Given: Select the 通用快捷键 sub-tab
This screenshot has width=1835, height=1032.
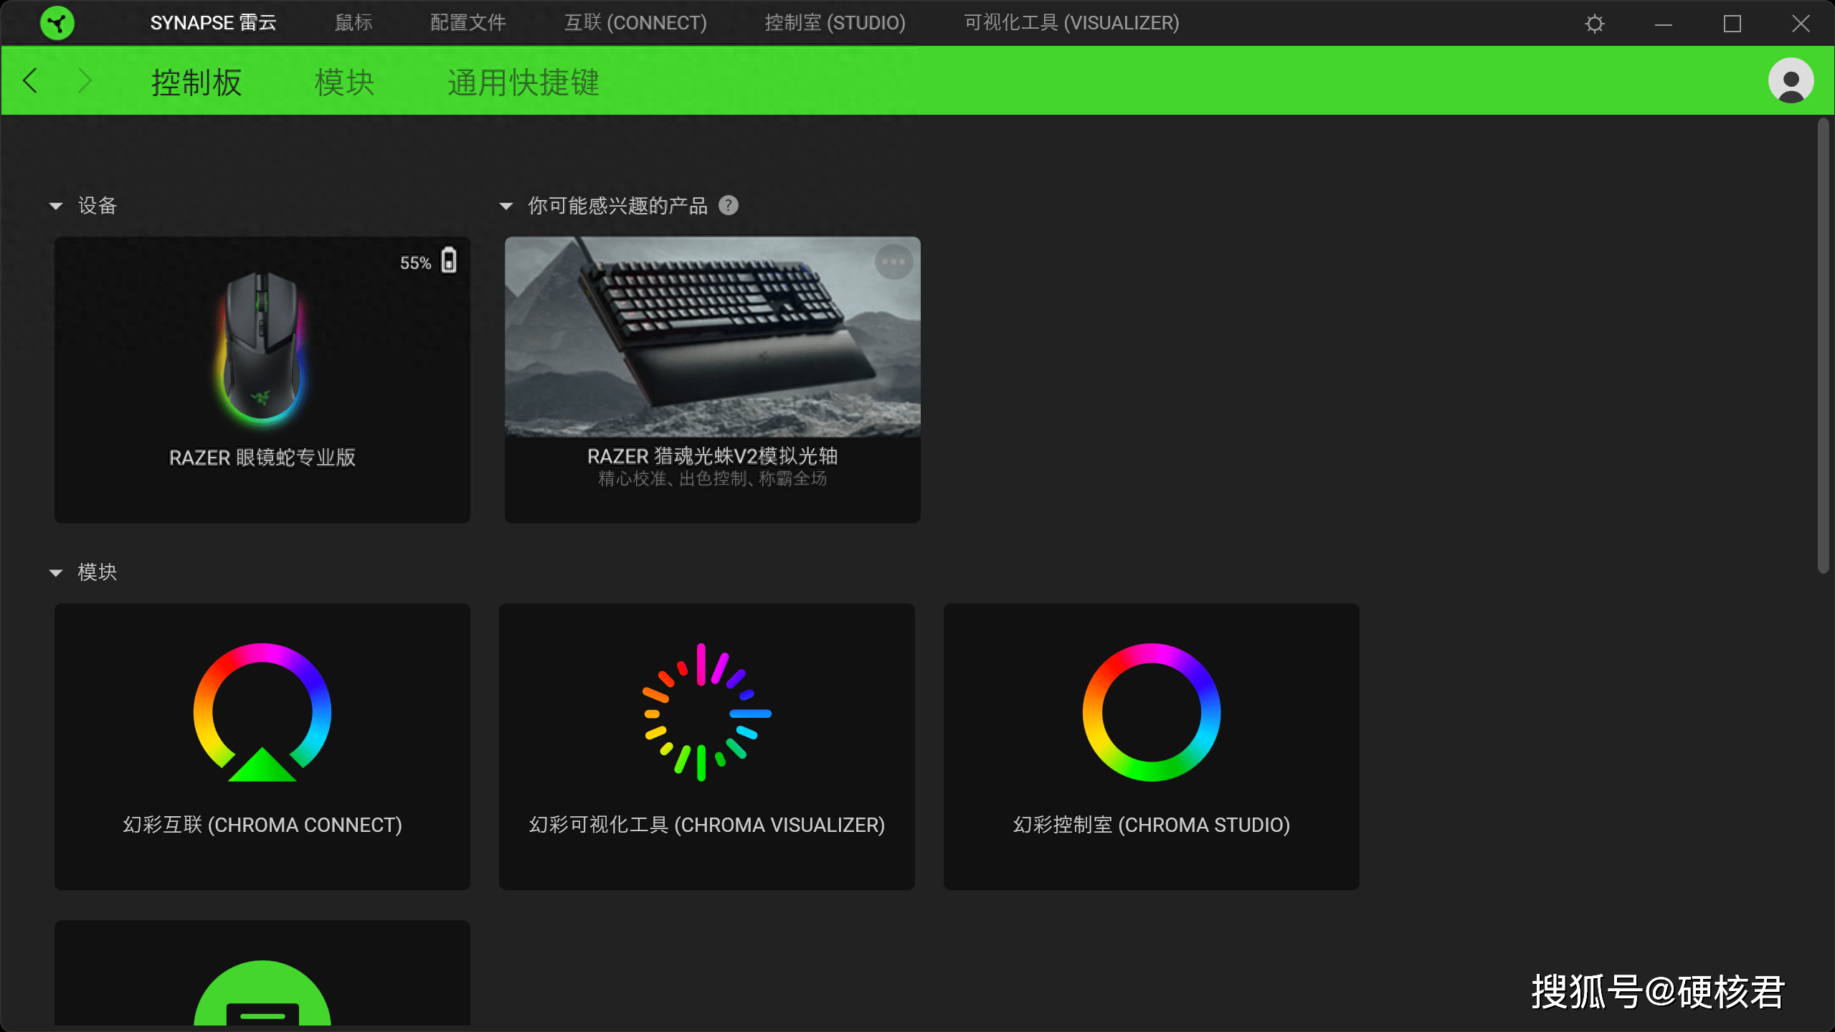Looking at the screenshot, I should 523,82.
